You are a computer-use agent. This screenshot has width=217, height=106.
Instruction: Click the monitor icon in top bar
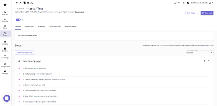pos(175,3)
